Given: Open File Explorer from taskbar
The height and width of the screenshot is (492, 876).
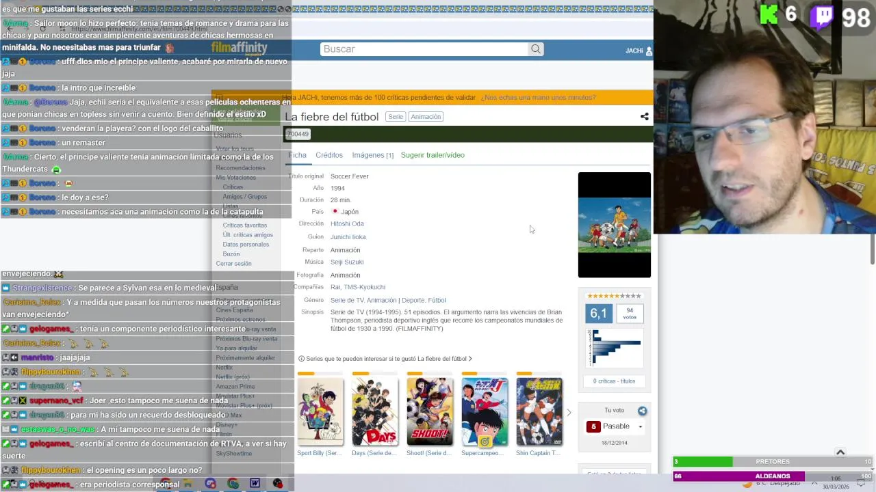Looking at the screenshot, I should pos(188,483).
